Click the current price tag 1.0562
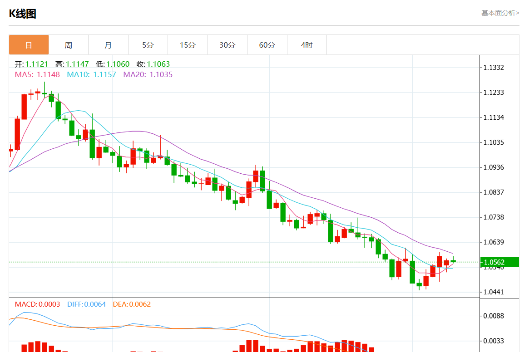This screenshot has height=352, width=529. tap(499, 262)
